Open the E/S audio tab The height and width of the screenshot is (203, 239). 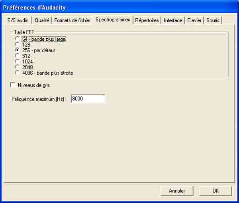(18, 20)
